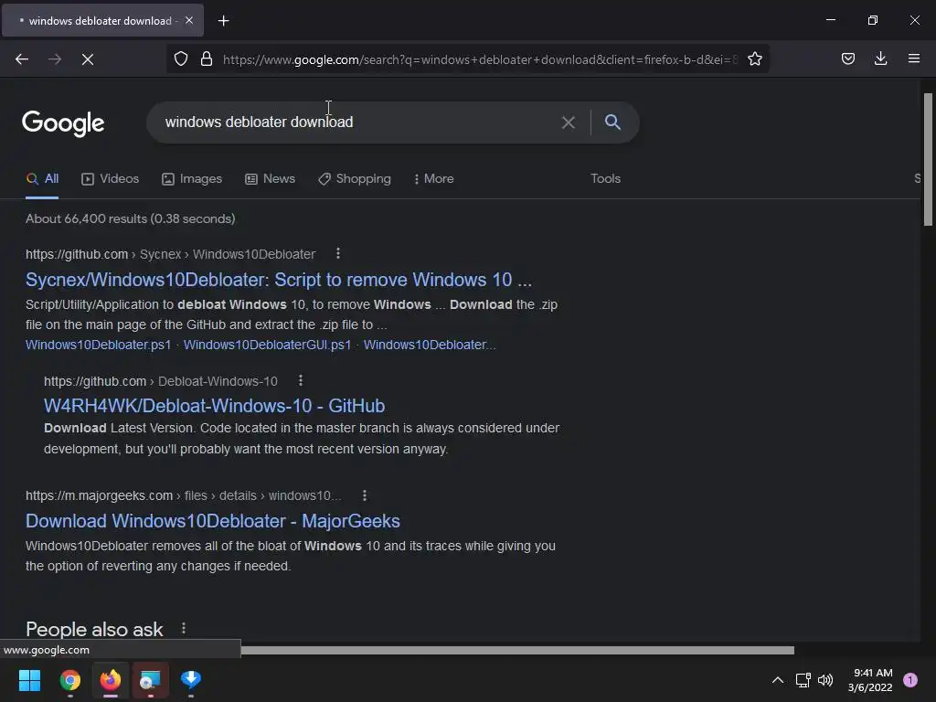Viewport: 936px width, 702px height.
Task: Open the taskbar clock and date
Action: click(870, 680)
